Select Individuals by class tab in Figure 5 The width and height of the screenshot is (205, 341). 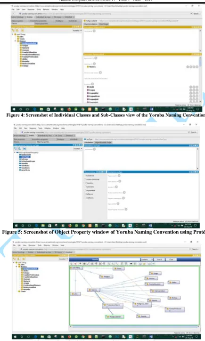coord(44,135)
